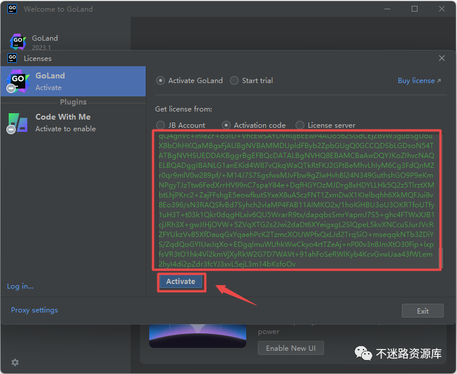The height and width of the screenshot is (374, 457).
Task: Click the Code With Me plugin icon
Action: pyautogui.click(x=18, y=123)
